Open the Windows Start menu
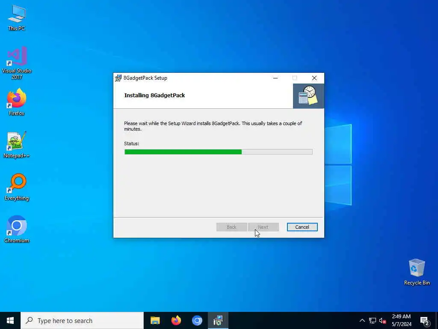This screenshot has width=438, height=329. (x=10, y=320)
